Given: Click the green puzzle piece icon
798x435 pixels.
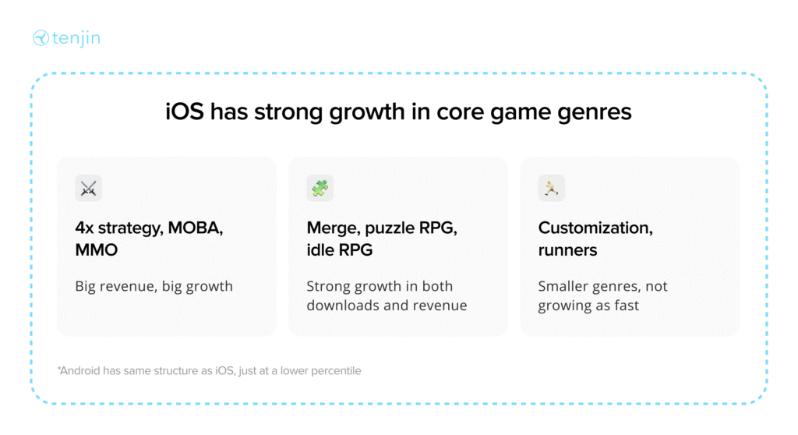Looking at the screenshot, I should [320, 189].
